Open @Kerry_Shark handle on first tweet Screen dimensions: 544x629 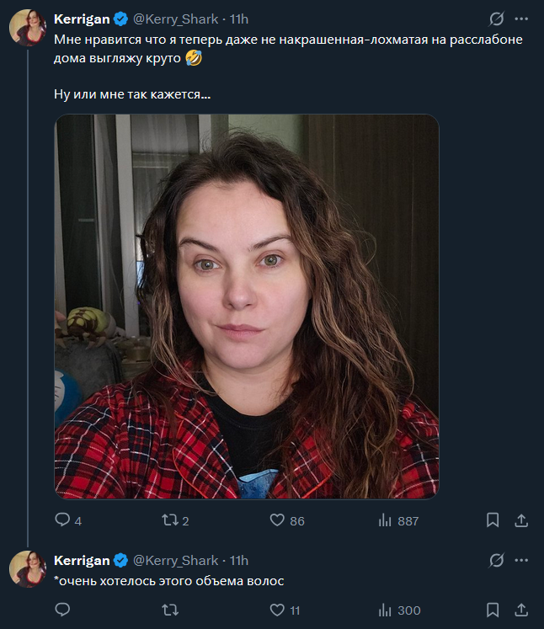point(175,19)
